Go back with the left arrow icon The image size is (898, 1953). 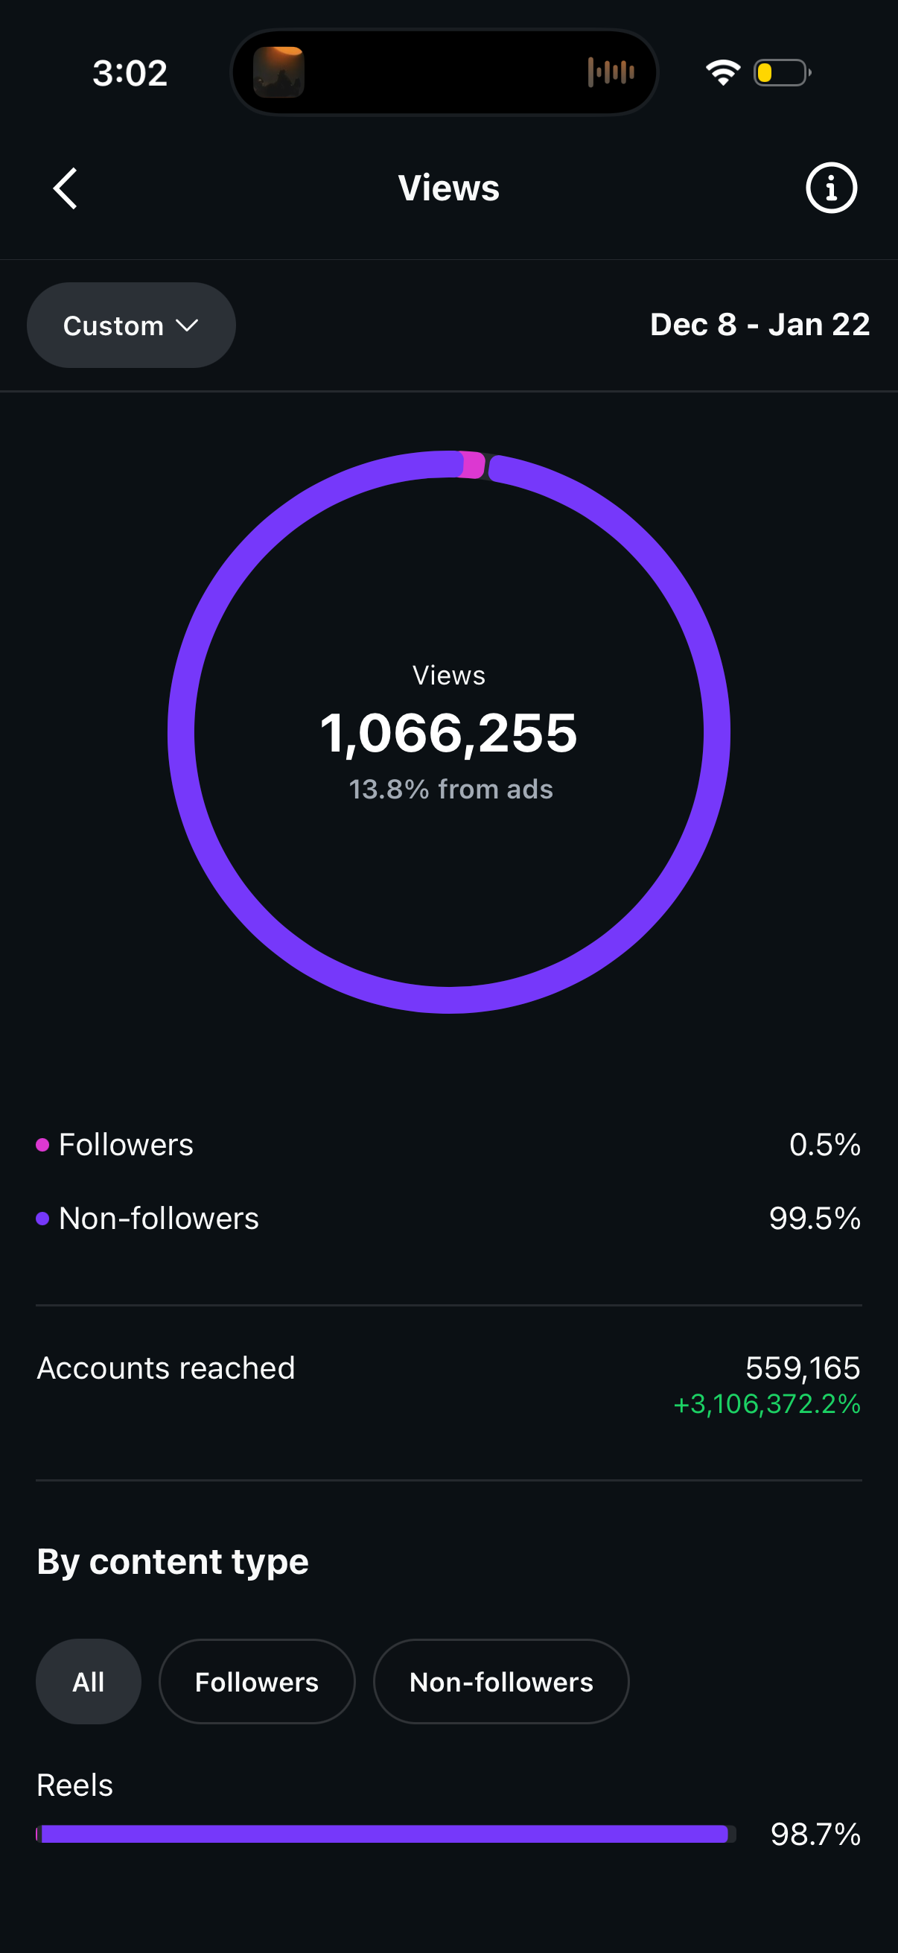tap(66, 188)
